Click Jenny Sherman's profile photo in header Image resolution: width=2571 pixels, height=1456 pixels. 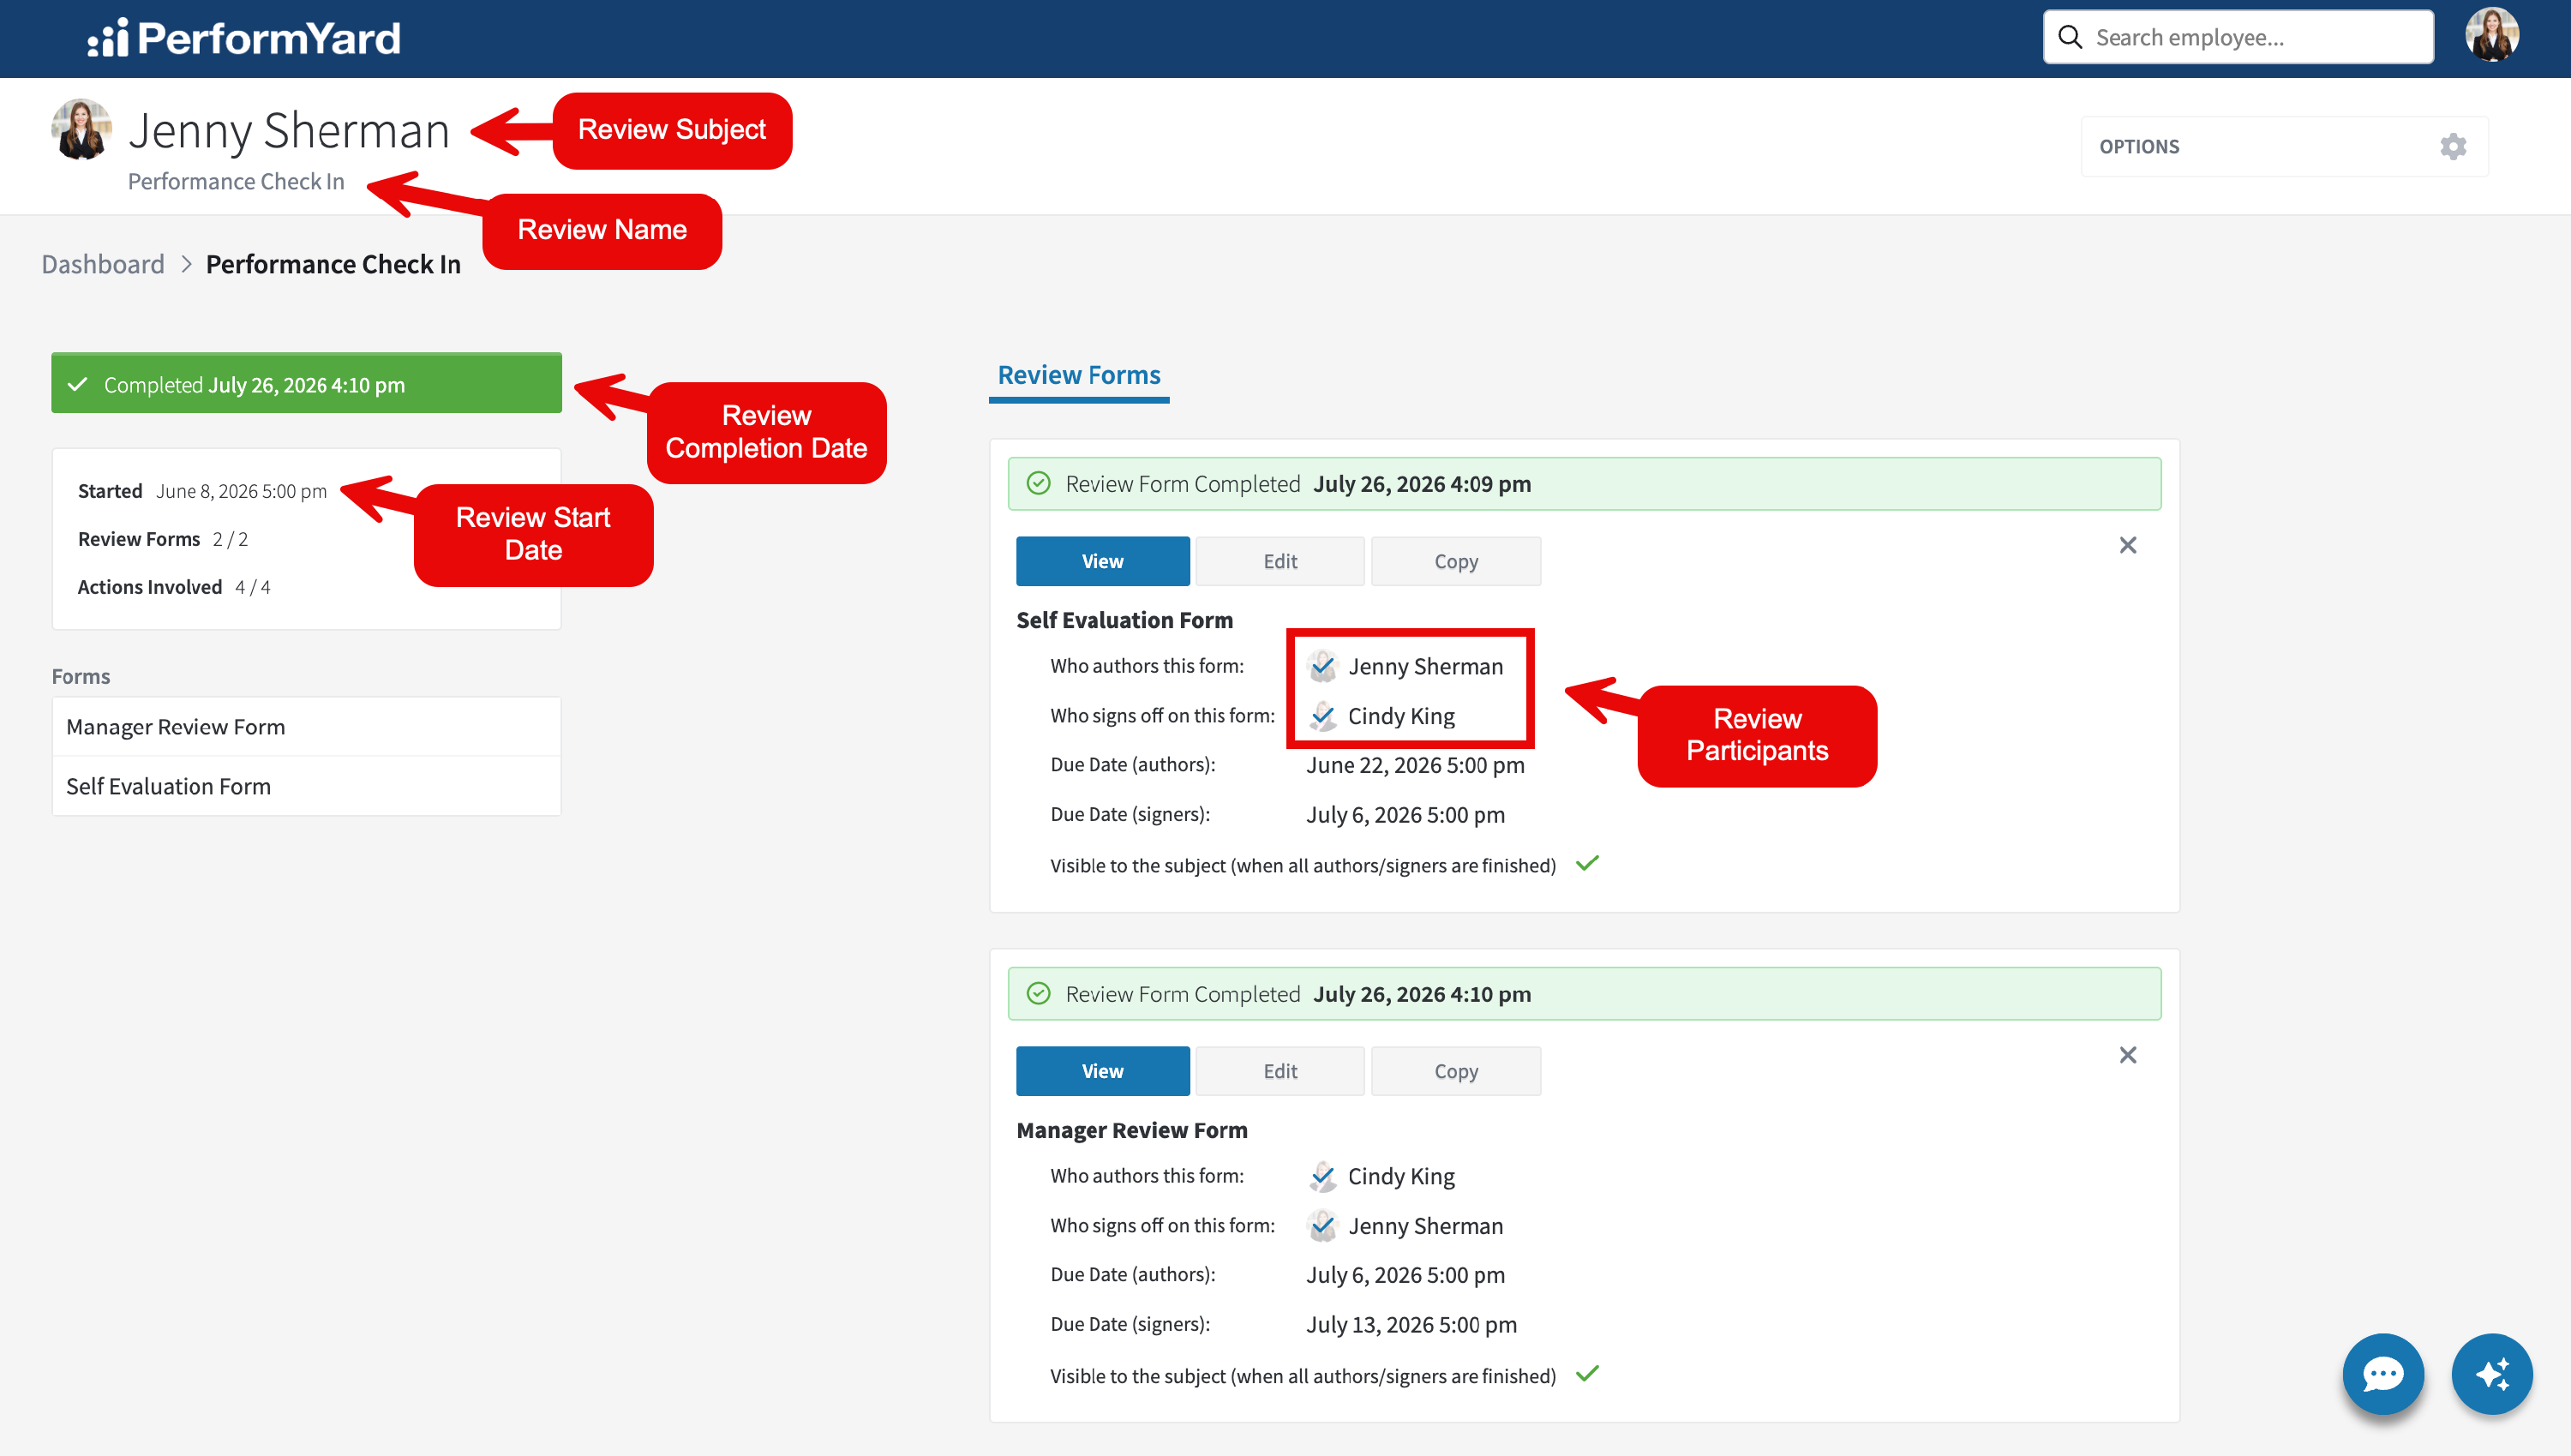pyautogui.click(x=81, y=129)
